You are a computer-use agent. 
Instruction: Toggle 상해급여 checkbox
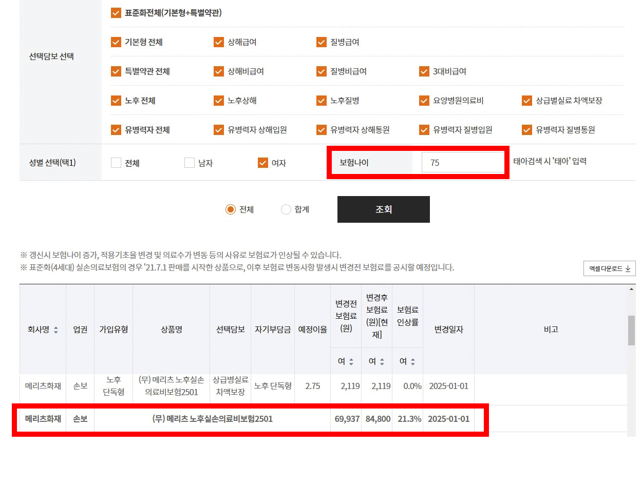click(219, 42)
